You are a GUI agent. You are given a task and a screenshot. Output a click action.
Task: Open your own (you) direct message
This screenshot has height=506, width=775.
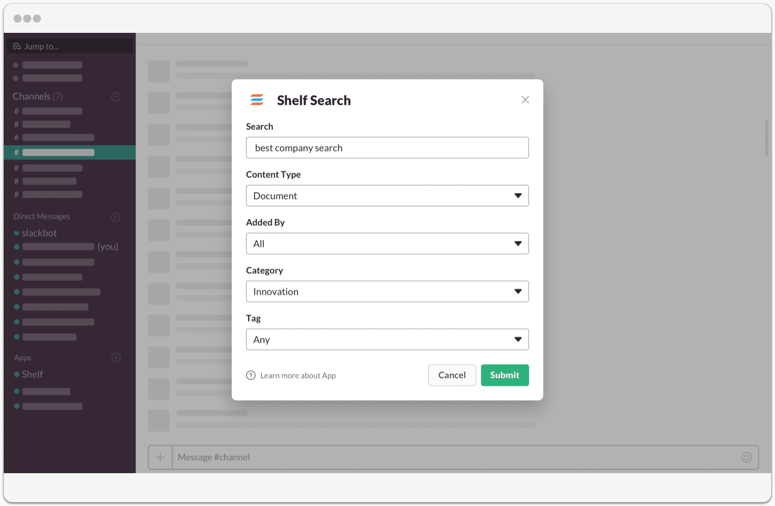click(x=66, y=247)
